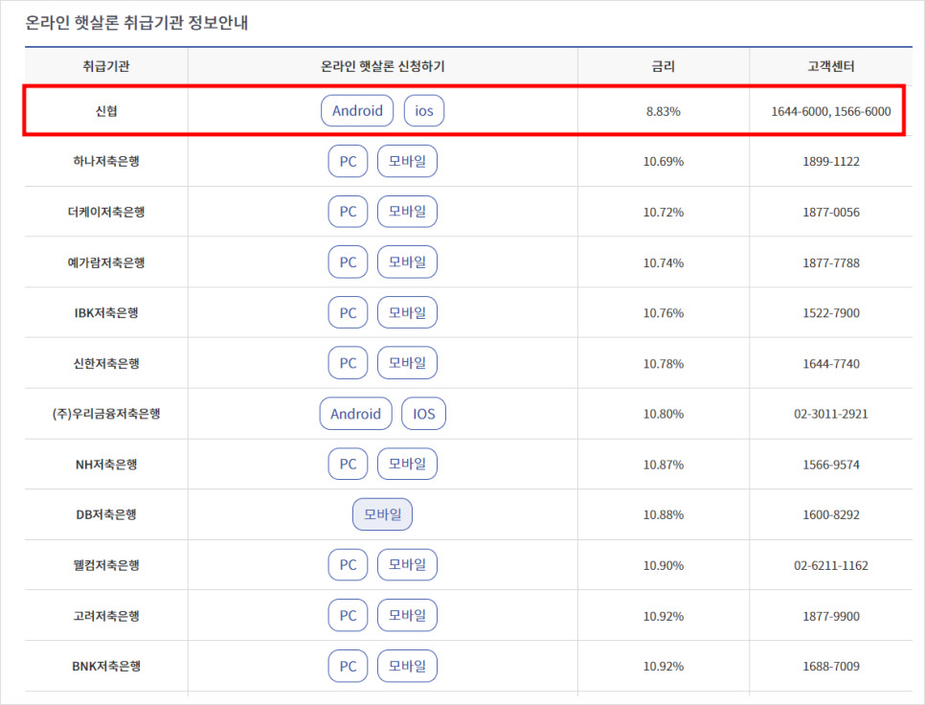The image size is (925, 705).
Task: Click phone number 02-6211-1162
Action: click(x=830, y=565)
